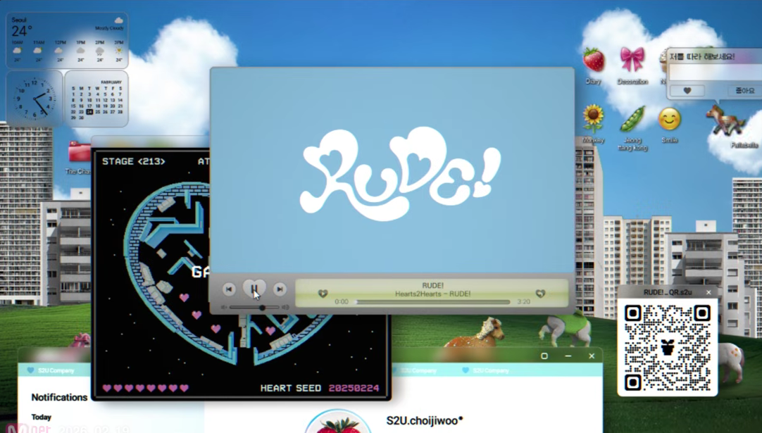The image size is (762, 433).
Task: Click Hearts2Hearts – RUDE! track label
Action: click(432, 294)
